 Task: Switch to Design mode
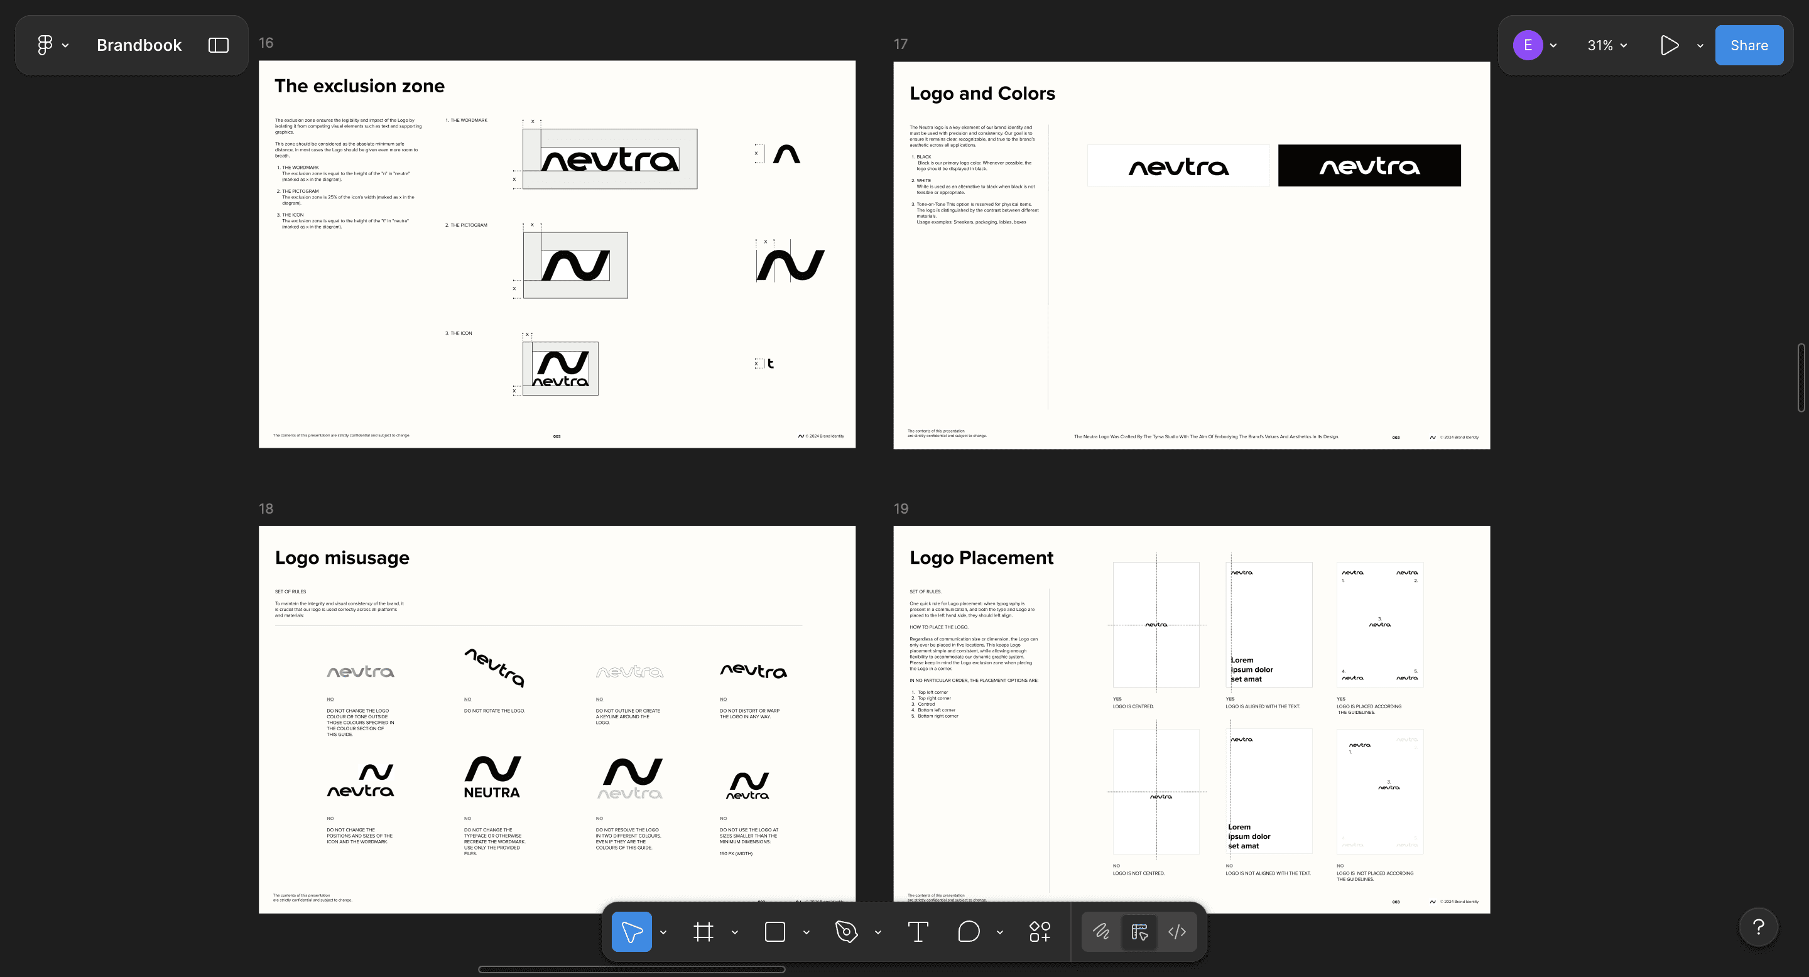point(1139,931)
